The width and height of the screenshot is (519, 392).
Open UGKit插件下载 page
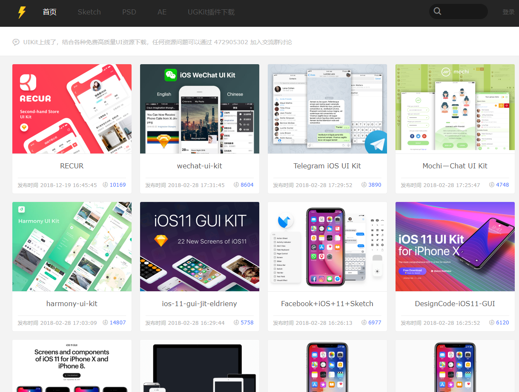pyautogui.click(x=211, y=12)
